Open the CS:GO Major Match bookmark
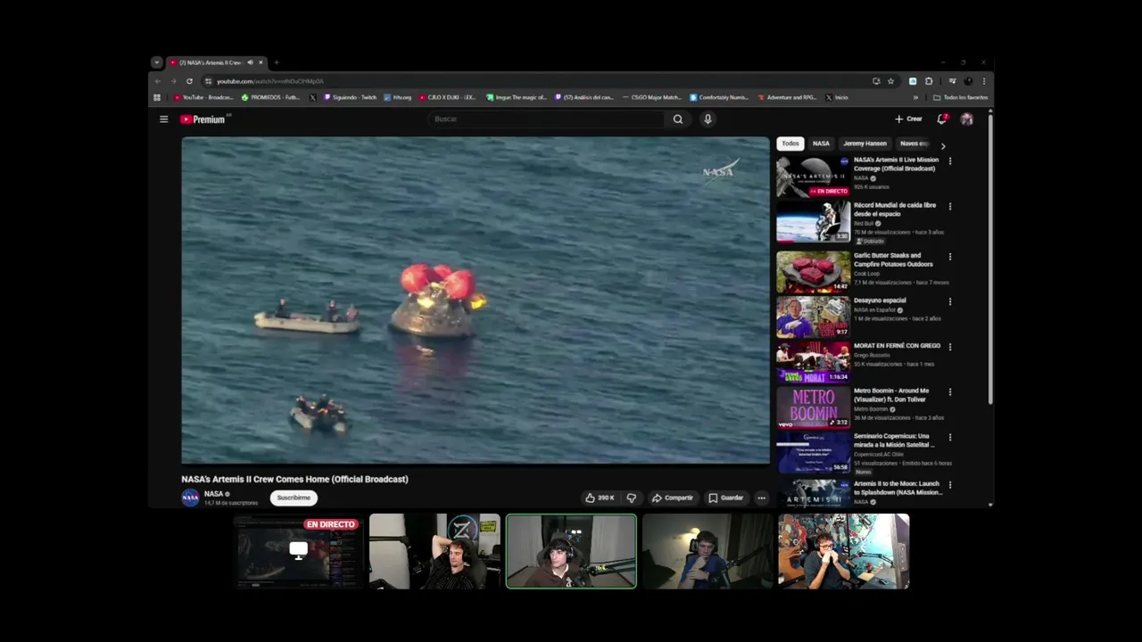This screenshot has width=1142, height=642. coord(652,97)
